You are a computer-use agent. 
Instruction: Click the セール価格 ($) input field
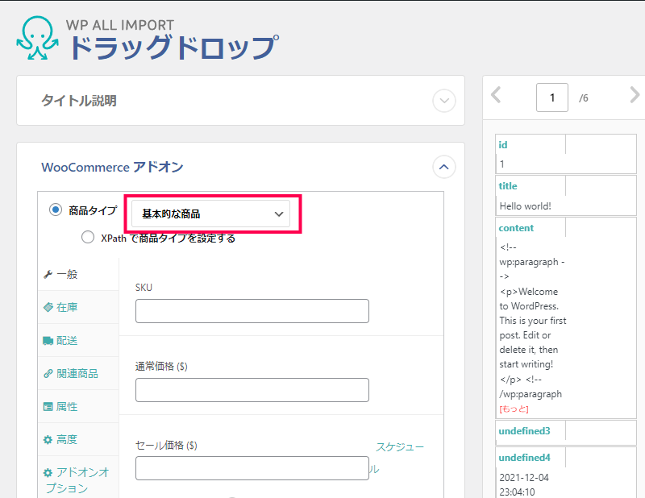point(252,468)
